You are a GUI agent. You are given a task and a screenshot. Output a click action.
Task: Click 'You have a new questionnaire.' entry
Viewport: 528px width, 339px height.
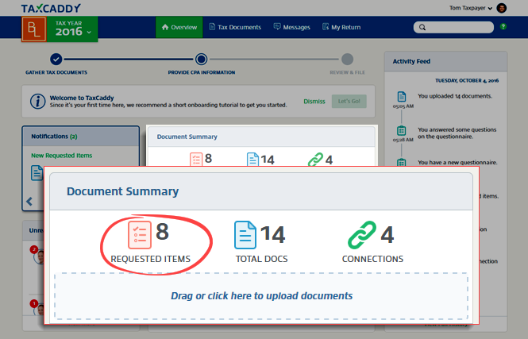click(x=457, y=162)
